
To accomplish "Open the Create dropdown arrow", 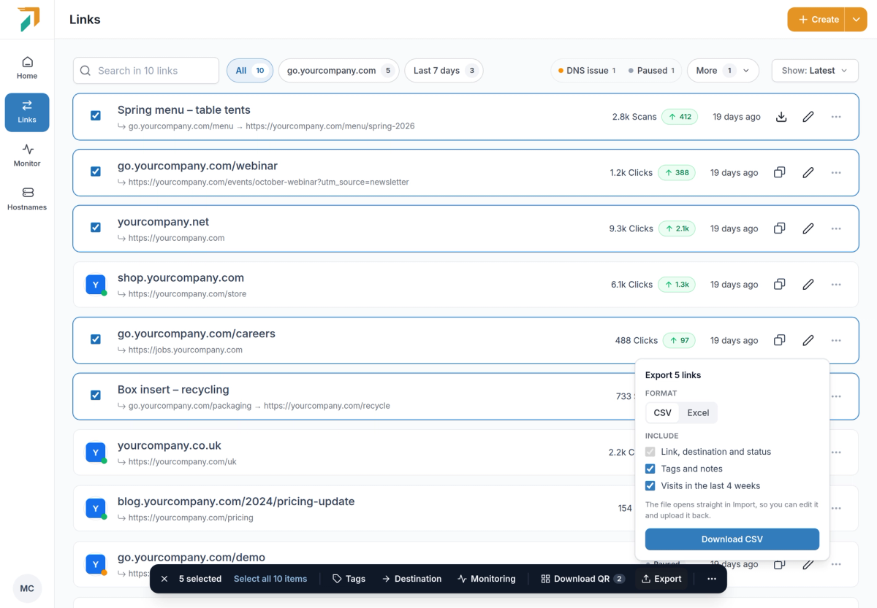I will pos(856,20).
